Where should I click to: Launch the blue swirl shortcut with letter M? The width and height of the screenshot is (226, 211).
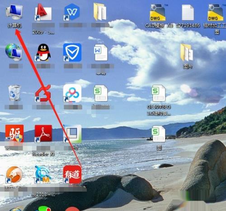43,174
